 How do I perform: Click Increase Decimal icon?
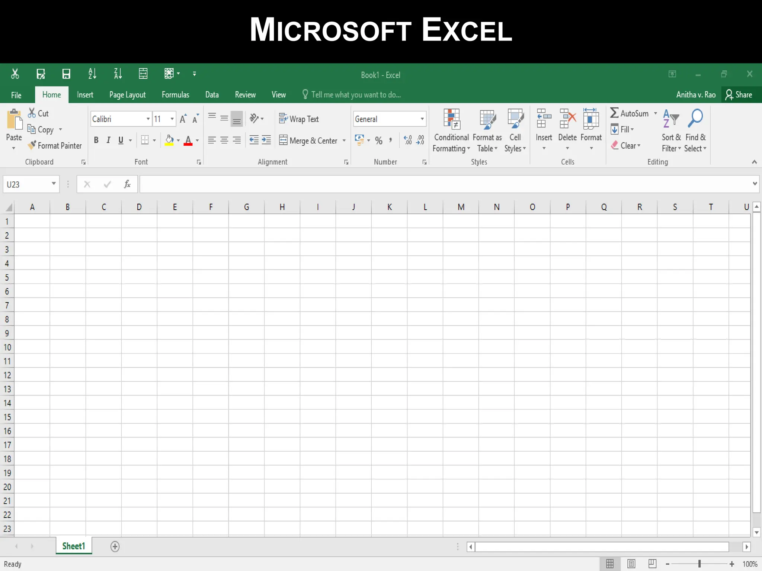[x=408, y=140]
